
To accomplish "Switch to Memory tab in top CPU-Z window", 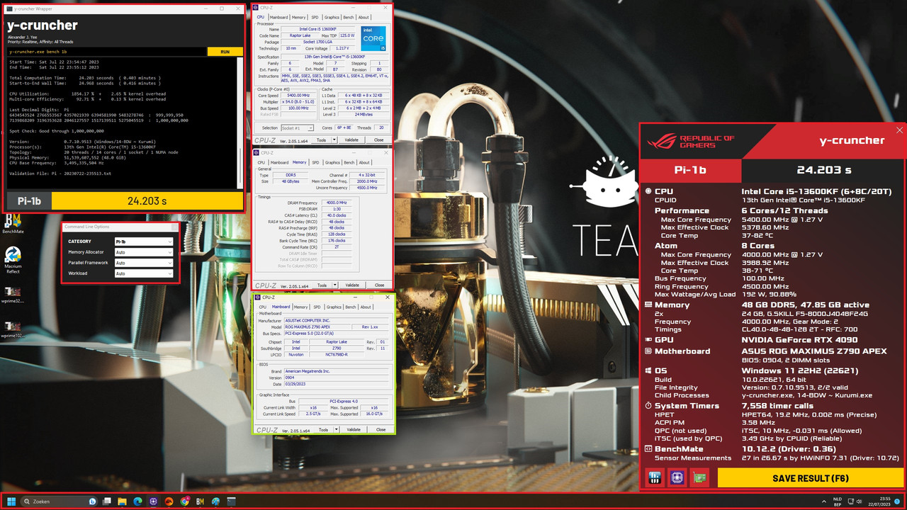I will (299, 17).
